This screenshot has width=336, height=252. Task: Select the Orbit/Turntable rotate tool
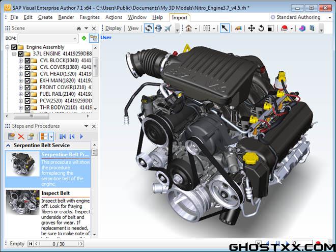pyautogui.click(x=149, y=29)
